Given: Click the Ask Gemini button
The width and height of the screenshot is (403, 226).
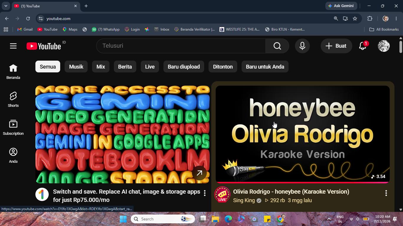Looking at the screenshot, I should tap(341, 6).
